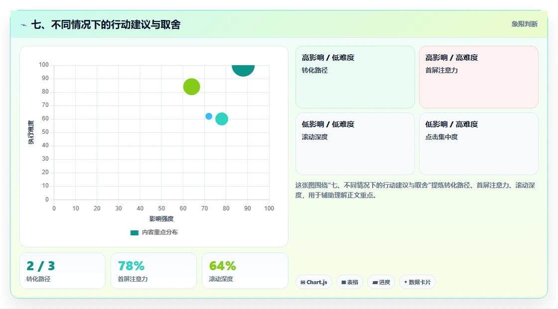Image resolution: width=558 pixels, height=309 pixels.
Task: Click the sparkle icon in 数据卡片 chip
Action: pyautogui.click(x=406, y=282)
